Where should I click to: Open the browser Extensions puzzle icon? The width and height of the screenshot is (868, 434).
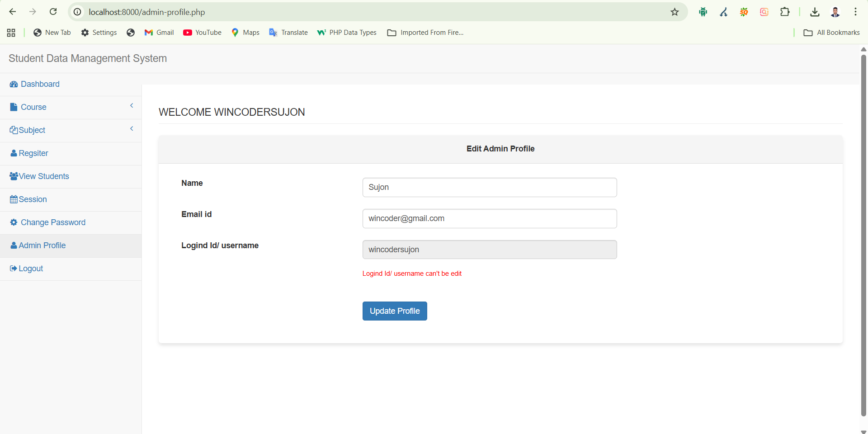785,12
